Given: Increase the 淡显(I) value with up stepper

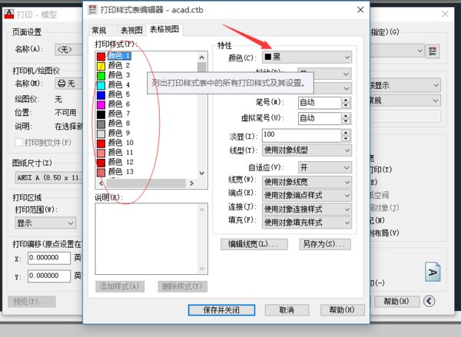Looking at the screenshot, I should pyautogui.click(x=346, y=132).
